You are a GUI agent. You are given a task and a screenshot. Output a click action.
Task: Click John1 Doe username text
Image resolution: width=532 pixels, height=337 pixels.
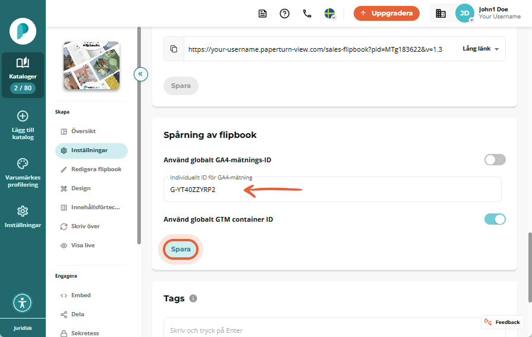[x=493, y=10]
